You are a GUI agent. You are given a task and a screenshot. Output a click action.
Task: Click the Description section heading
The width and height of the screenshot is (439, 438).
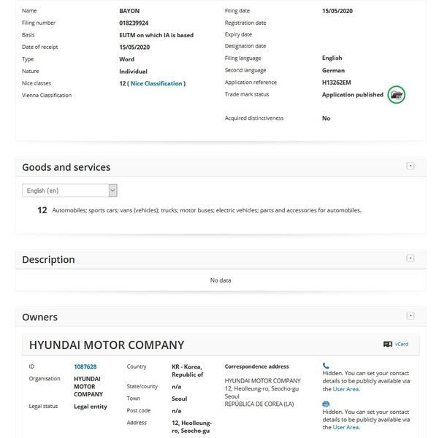pos(48,259)
